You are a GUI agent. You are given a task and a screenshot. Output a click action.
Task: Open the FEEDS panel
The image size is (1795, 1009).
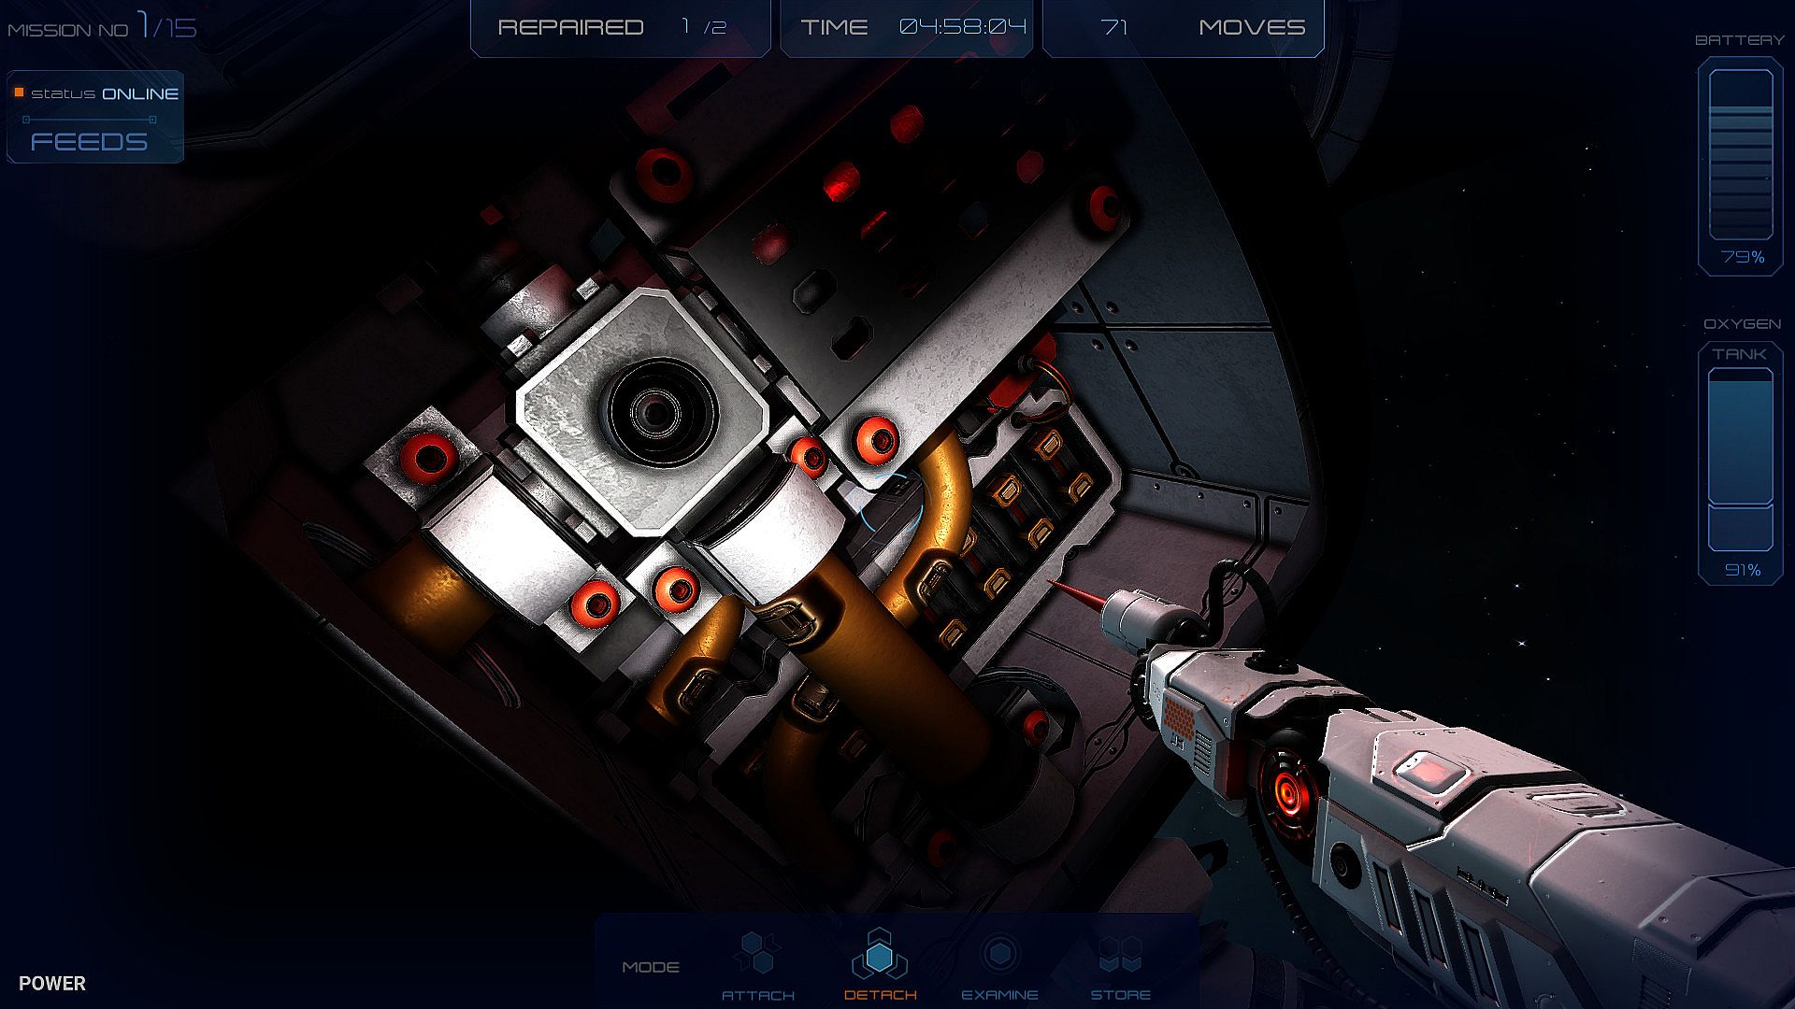[90, 142]
